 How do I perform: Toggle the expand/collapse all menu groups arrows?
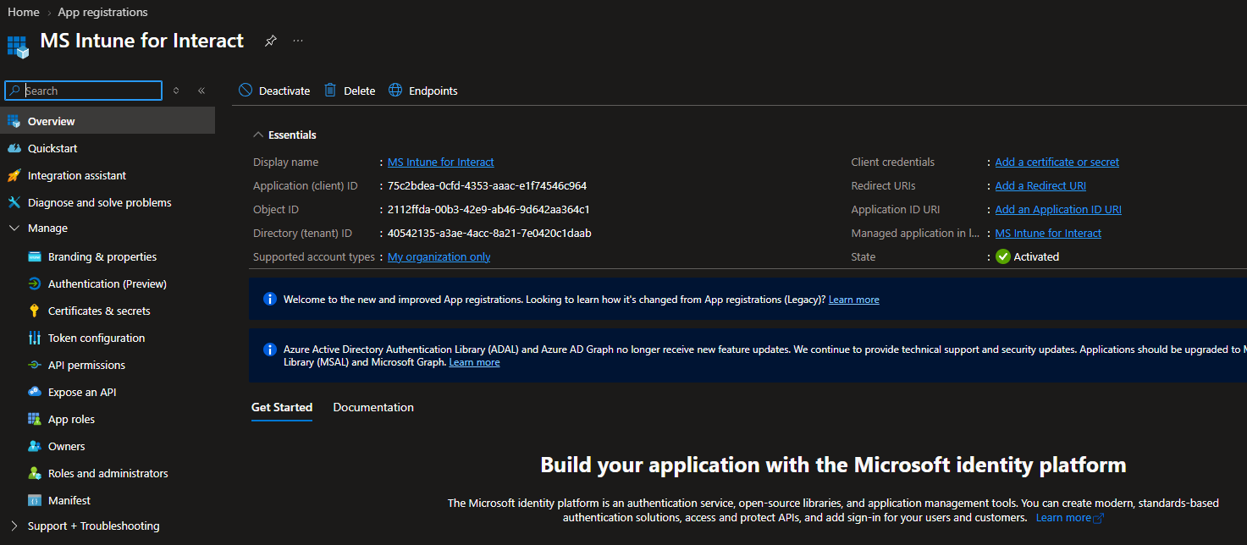(176, 91)
